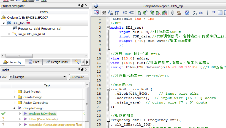
Task: Collapse the Frequency_ctrl instance code fold
Action: pyautogui.click(x=108, y=120)
